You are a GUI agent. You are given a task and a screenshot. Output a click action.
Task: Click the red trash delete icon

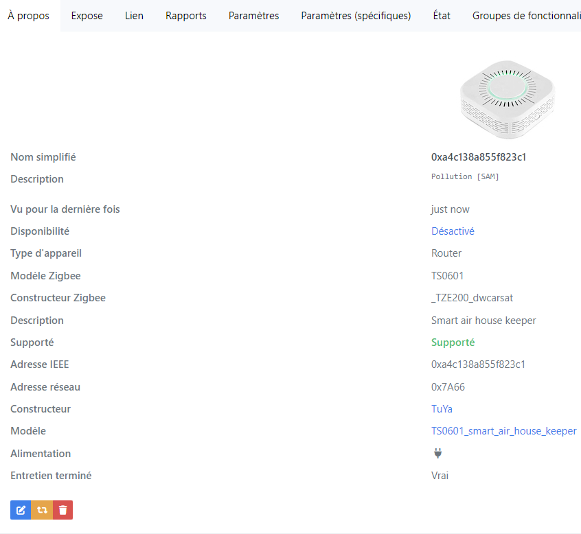click(x=63, y=510)
